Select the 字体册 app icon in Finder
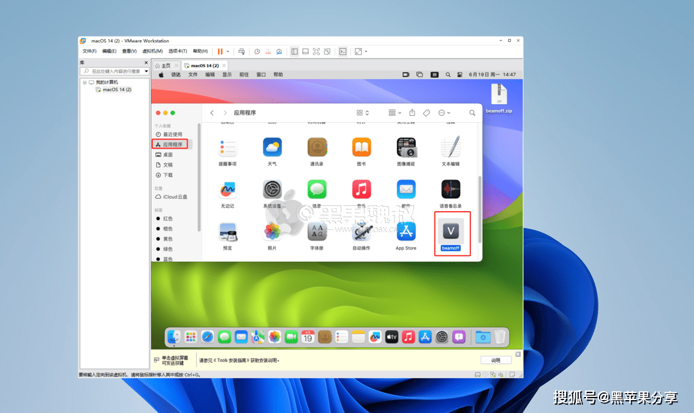Viewport: 694px width, 413px height. [x=317, y=232]
